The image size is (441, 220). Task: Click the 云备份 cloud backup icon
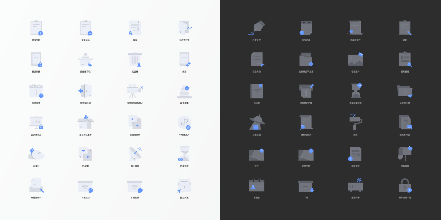[36, 154]
